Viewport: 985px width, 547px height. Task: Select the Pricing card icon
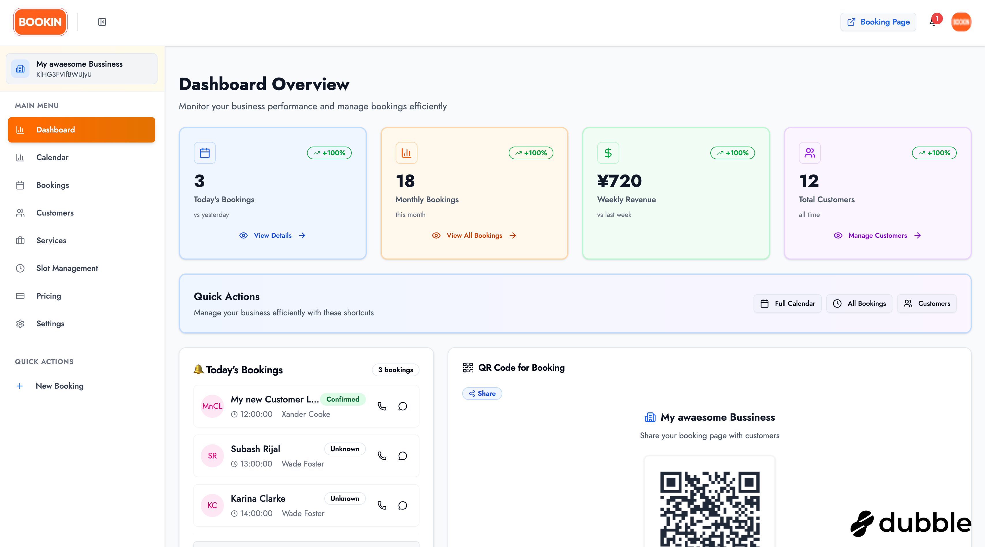(x=20, y=295)
